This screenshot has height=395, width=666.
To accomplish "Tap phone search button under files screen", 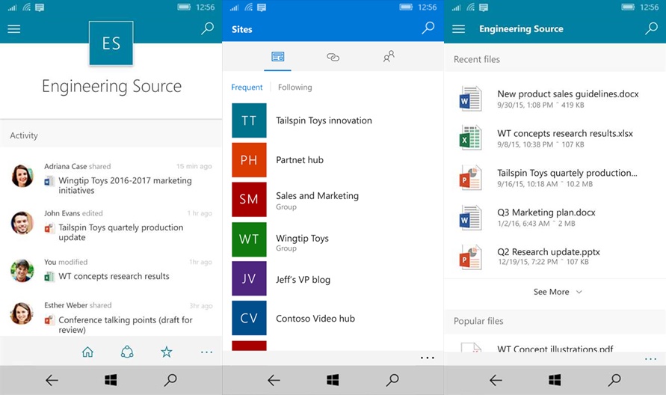I will 614,380.
